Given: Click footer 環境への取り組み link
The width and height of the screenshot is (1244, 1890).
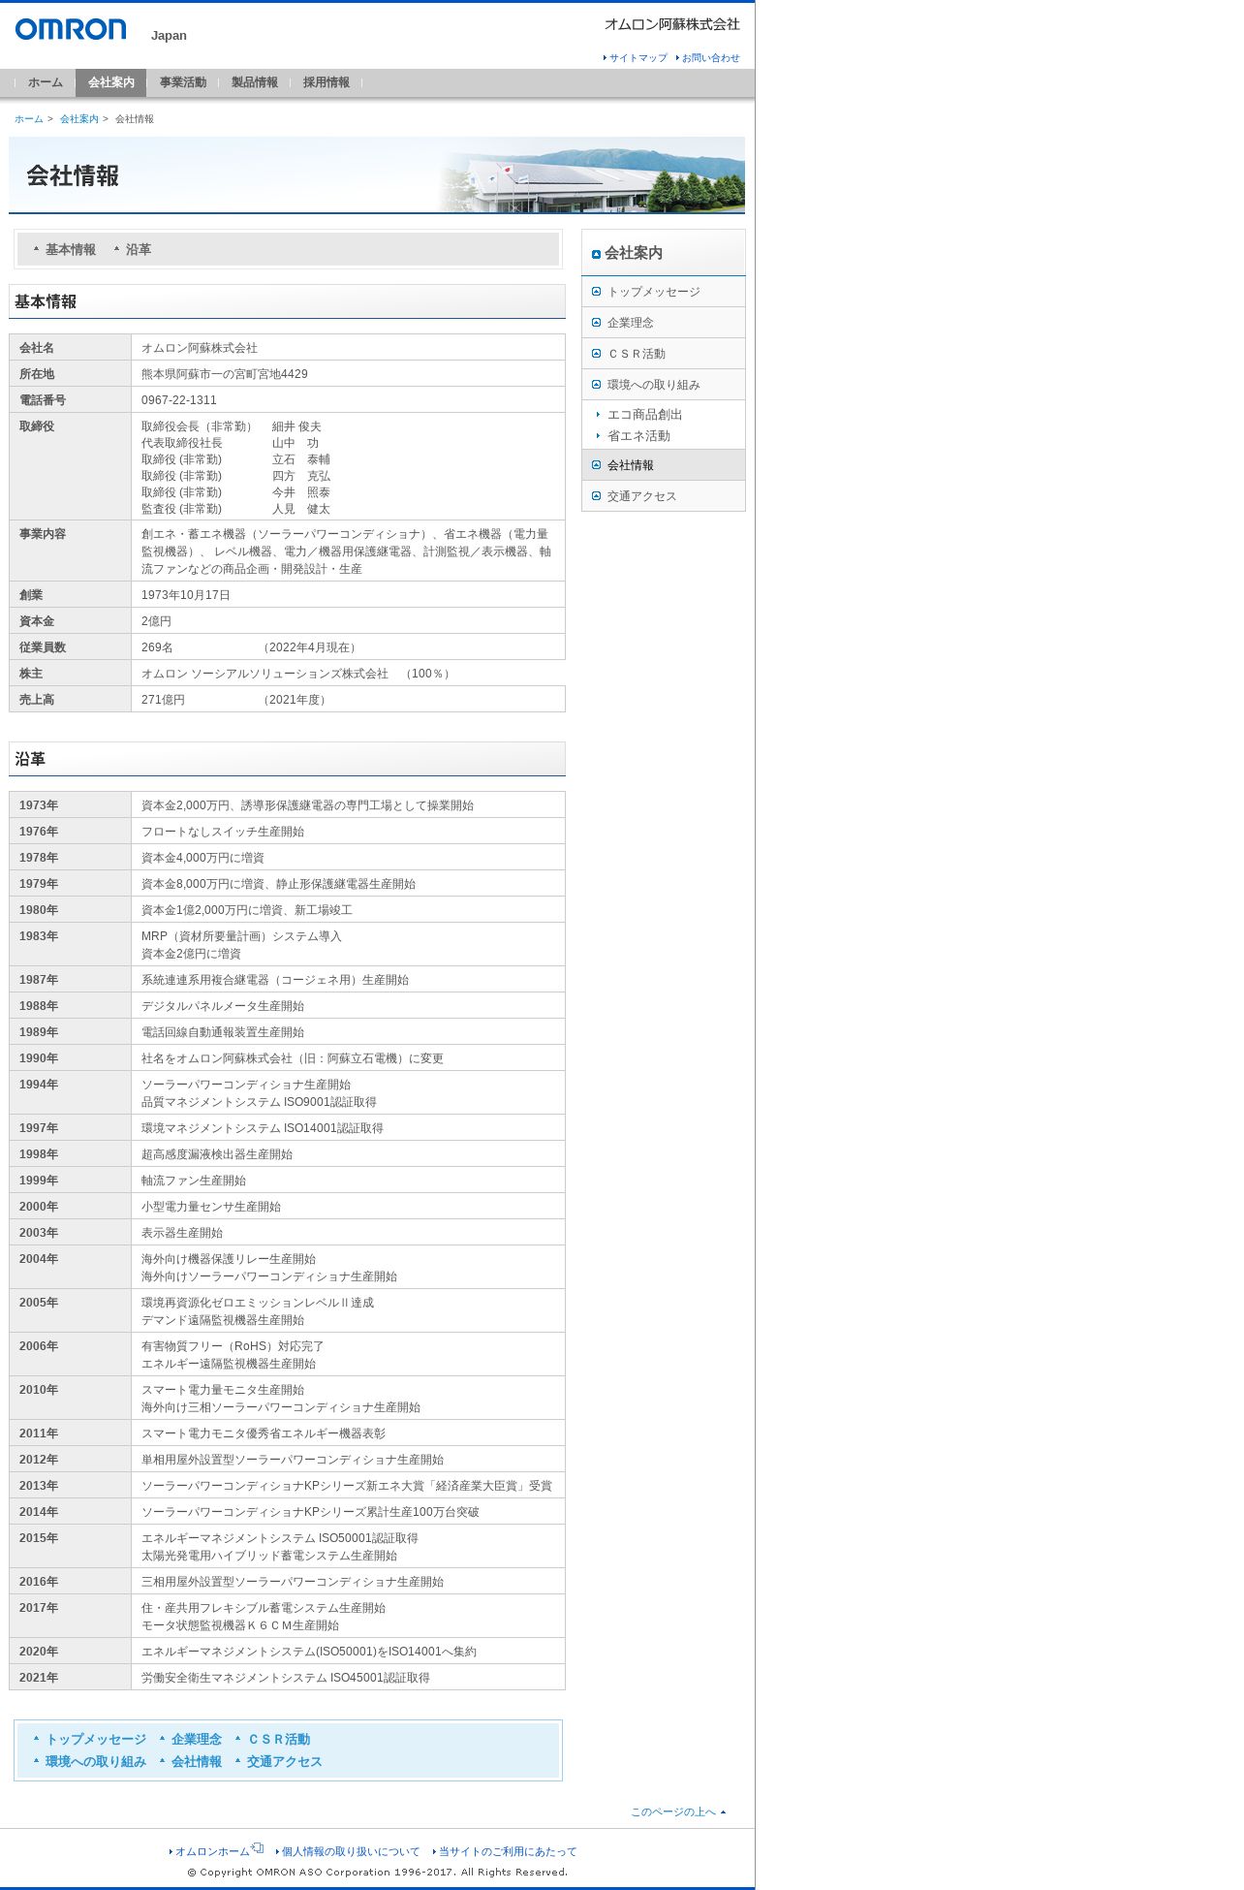Looking at the screenshot, I should coord(96,1761).
